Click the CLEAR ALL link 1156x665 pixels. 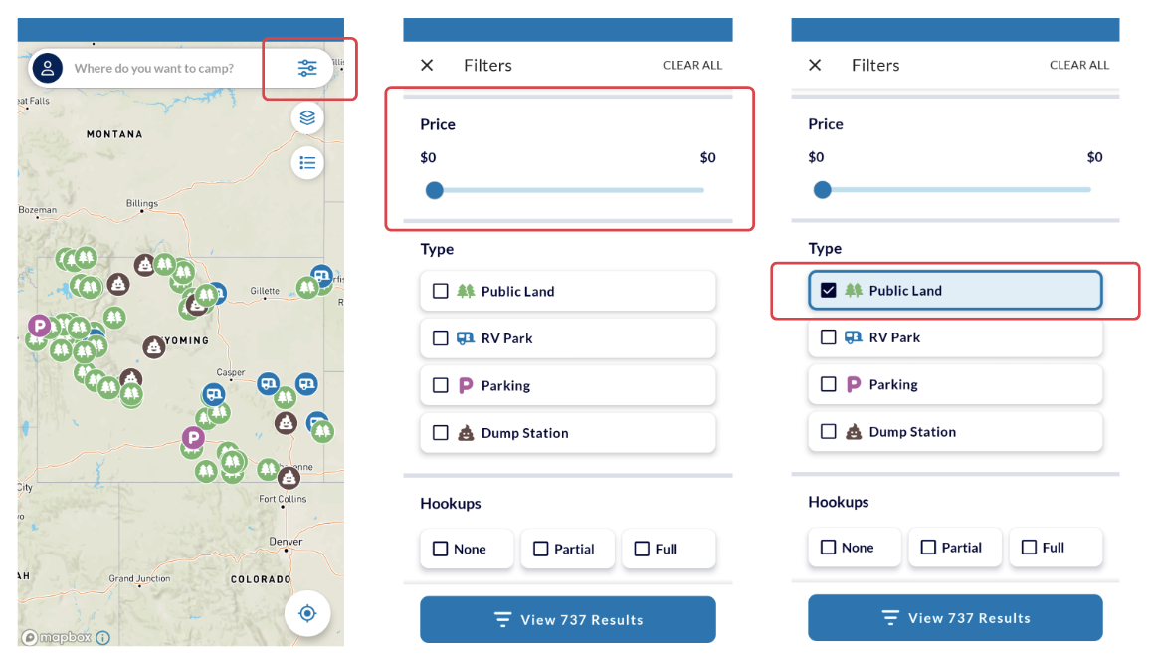691,65
